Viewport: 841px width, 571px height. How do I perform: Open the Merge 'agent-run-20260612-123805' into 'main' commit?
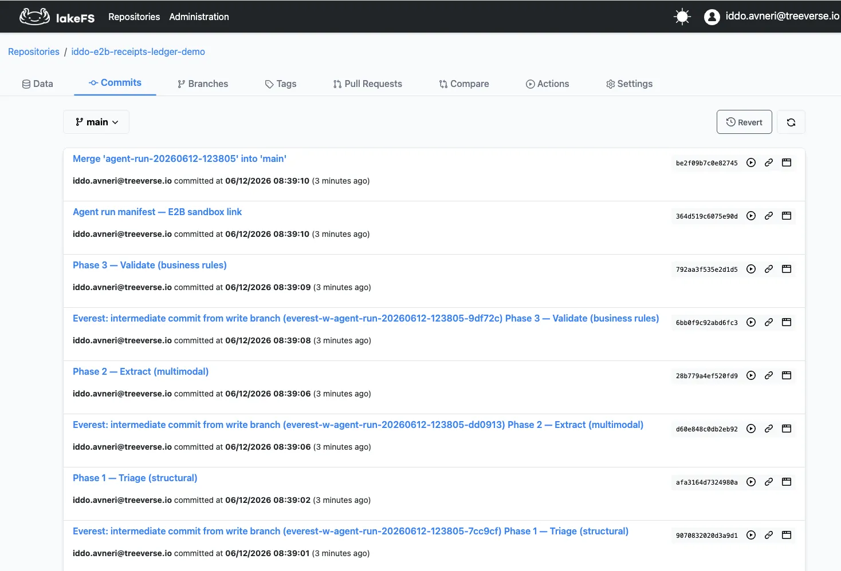[179, 158]
